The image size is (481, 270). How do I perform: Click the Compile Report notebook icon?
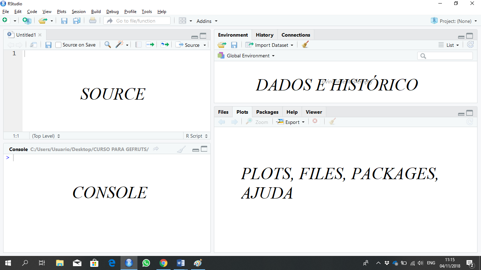click(x=138, y=45)
